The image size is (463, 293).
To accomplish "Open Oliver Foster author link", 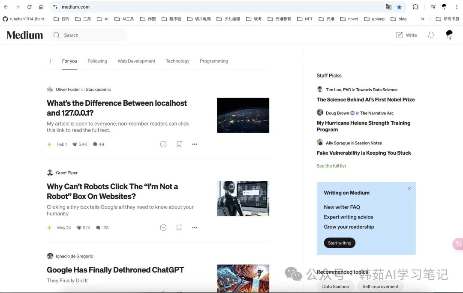I will click(68, 90).
